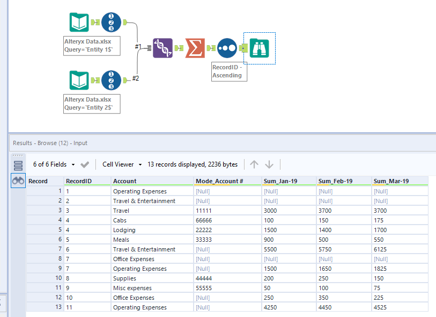This screenshot has width=436, height=317.
Task: Select the bottom Input Data tool for Entity 2
Action: [x=79, y=80]
